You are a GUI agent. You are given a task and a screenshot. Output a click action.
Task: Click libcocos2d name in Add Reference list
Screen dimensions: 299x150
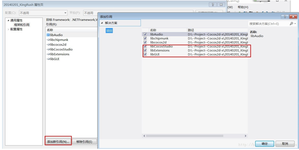click(158, 42)
